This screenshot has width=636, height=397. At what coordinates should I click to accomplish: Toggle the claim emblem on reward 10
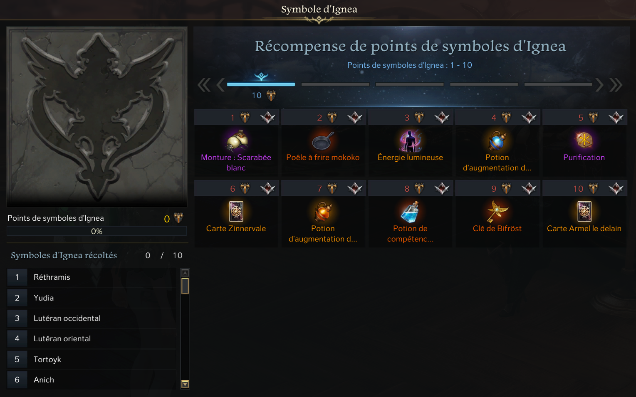click(616, 189)
